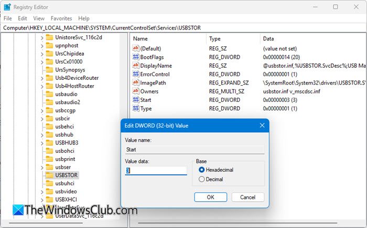Click the Type column header
367x228 pixels.
click(233, 39)
